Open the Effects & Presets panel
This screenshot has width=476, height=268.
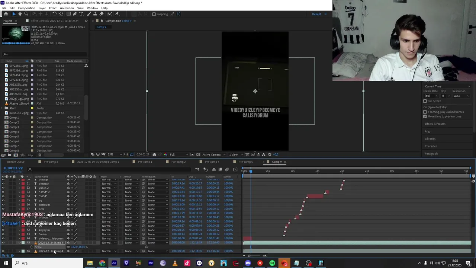point(435,124)
